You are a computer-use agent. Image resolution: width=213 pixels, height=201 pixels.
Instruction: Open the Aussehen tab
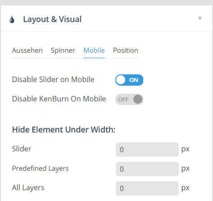tap(27, 50)
